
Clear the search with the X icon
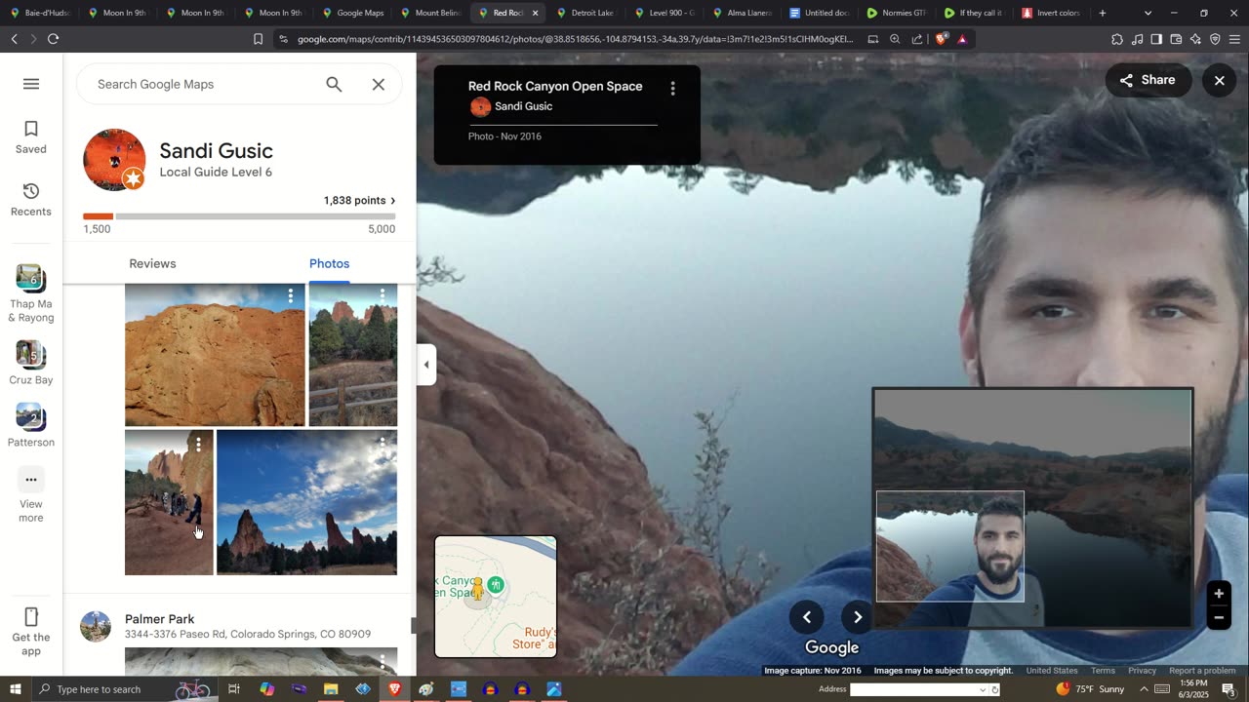coord(379,85)
